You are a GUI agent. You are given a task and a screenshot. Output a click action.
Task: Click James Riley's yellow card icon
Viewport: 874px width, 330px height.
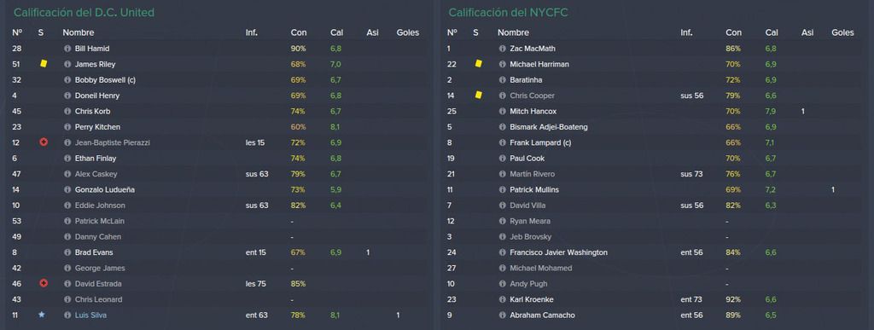tap(44, 64)
